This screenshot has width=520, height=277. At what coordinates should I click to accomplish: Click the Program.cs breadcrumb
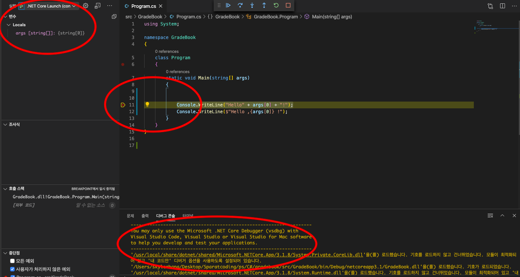point(185,16)
